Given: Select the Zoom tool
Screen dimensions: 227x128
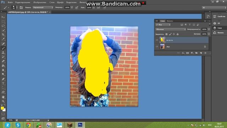Looking at the screenshot, I should point(3,101).
